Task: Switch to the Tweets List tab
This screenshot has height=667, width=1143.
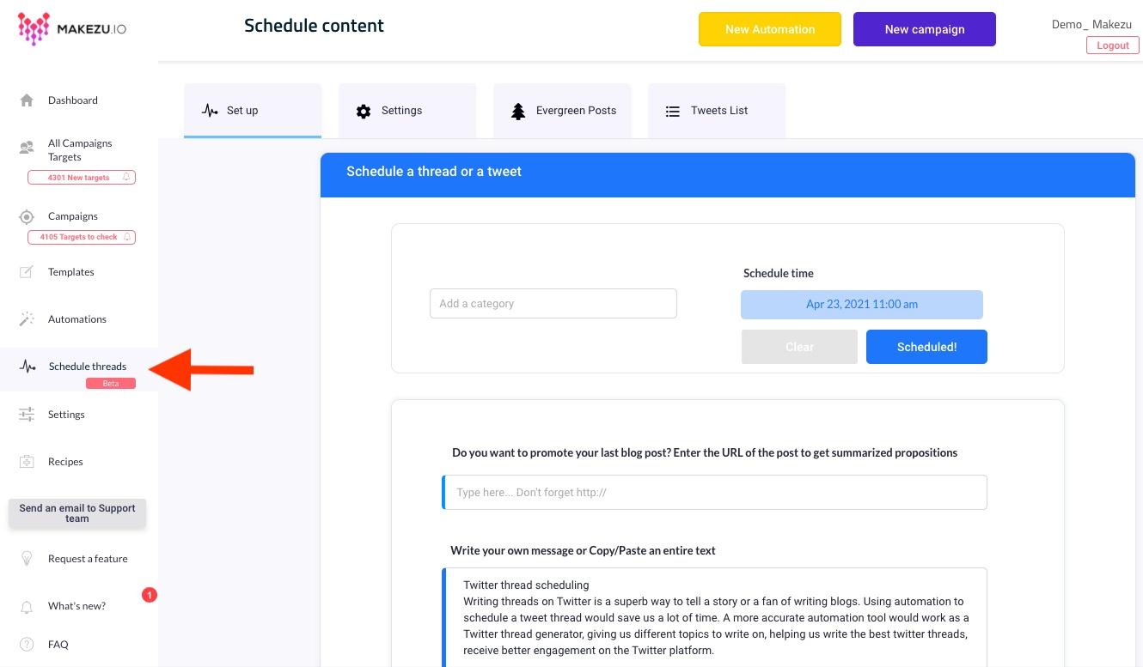Action: pos(717,111)
